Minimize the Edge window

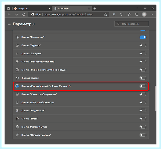point(137,8)
